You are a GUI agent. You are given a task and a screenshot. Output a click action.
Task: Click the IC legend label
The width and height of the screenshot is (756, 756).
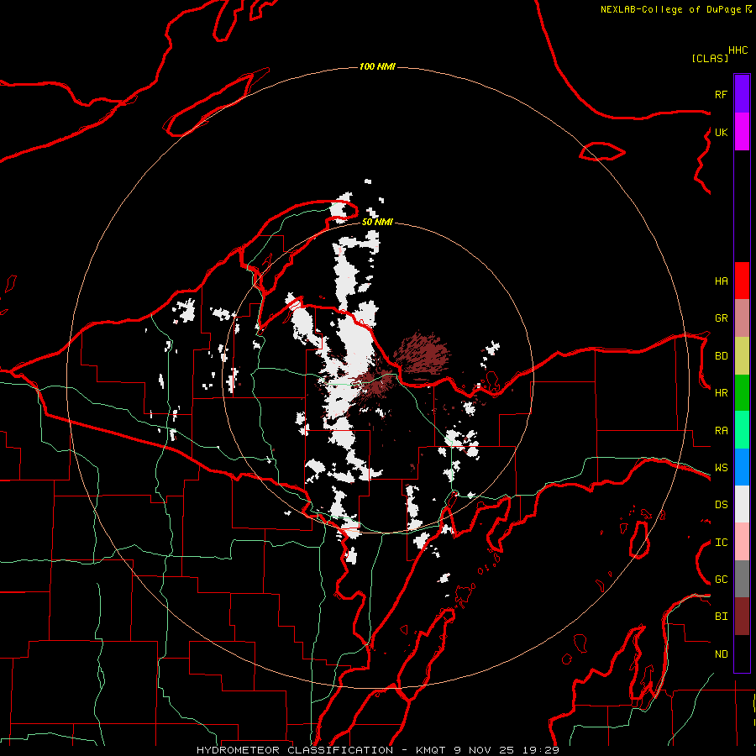(x=721, y=543)
